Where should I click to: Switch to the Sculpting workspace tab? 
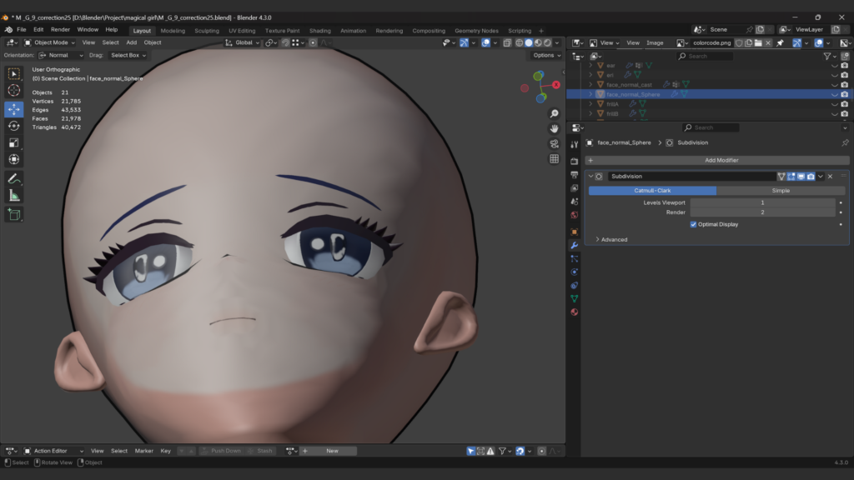click(x=207, y=31)
